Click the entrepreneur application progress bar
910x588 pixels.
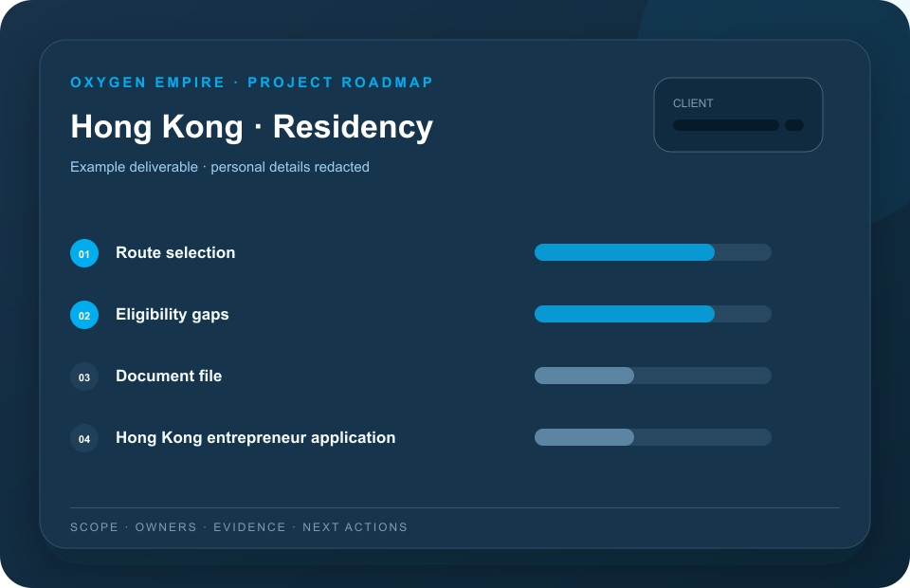(653, 437)
